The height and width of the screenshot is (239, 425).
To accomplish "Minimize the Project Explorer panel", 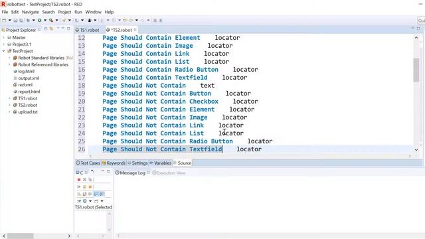I will click(x=63, y=28).
